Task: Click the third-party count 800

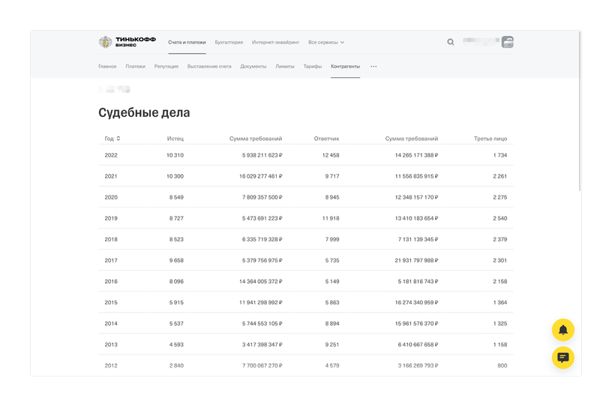Action: 502,366
